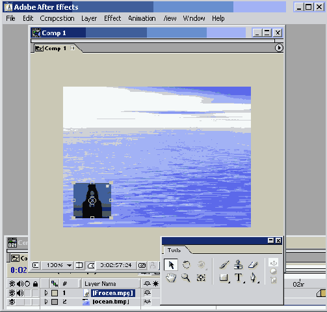327x312 pixels.
Task: Select the Rotation tool
Action: 186,264
